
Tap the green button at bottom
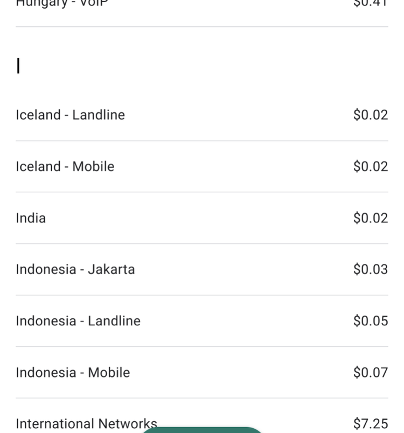point(201,430)
